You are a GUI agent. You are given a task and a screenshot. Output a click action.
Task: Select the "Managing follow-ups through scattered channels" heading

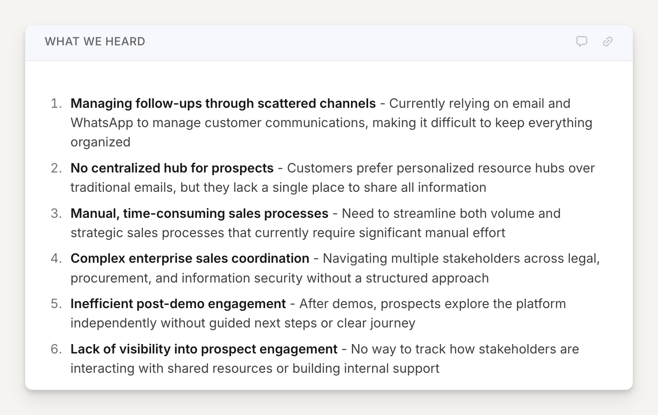point(223,103)
